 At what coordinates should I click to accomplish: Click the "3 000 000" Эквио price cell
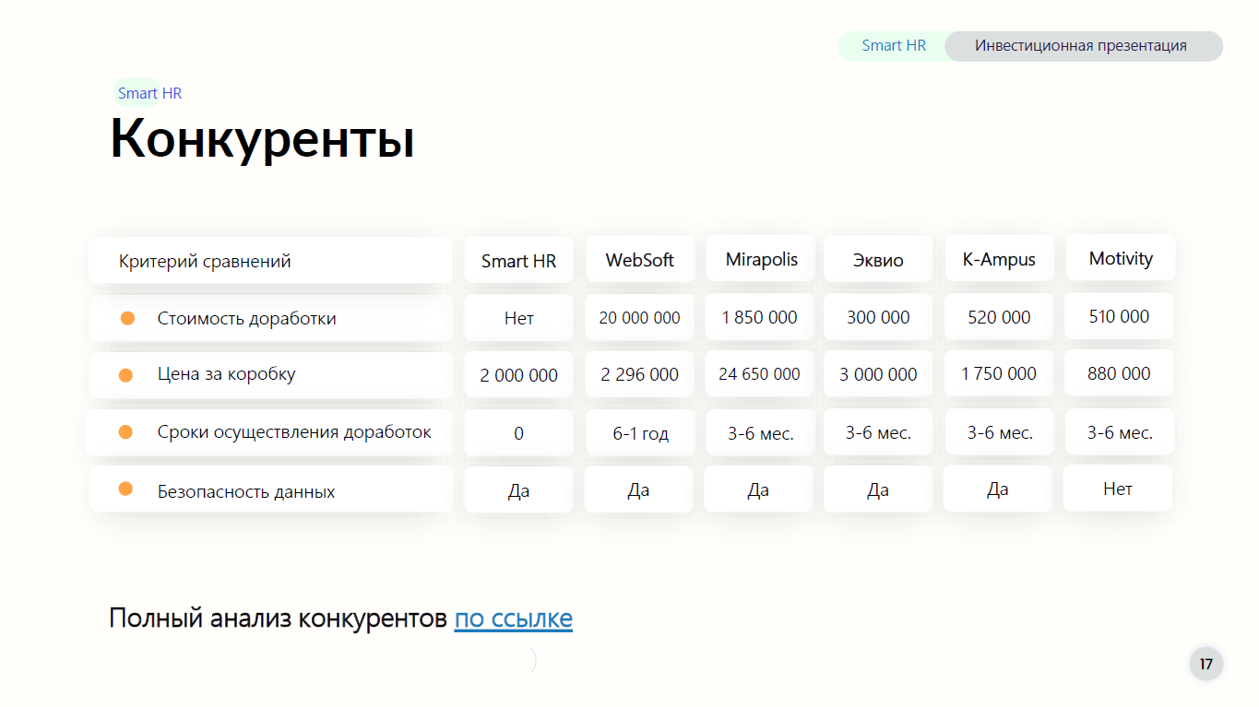(x=878, y=374)
